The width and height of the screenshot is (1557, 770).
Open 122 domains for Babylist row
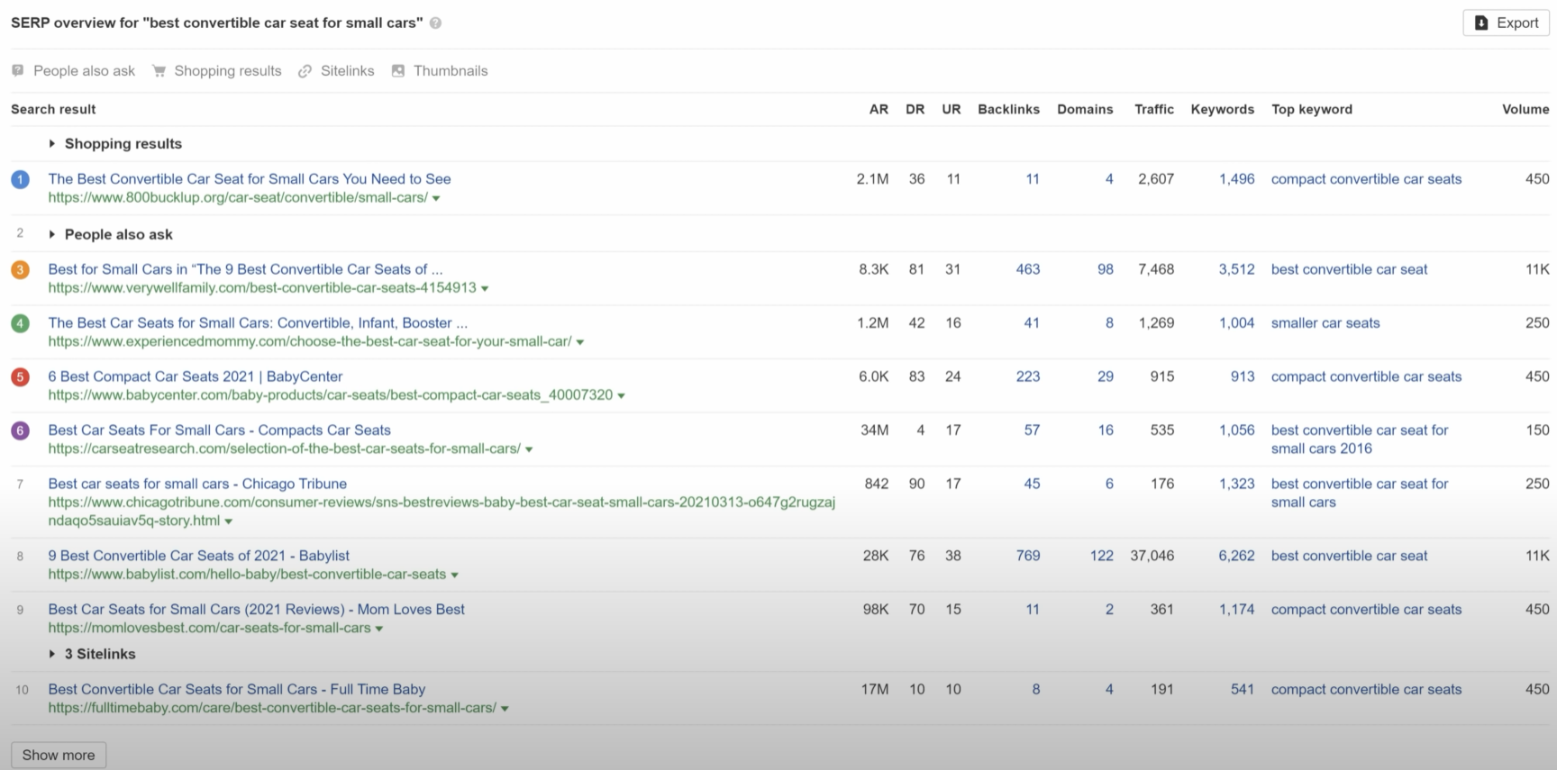(1102, 556)
